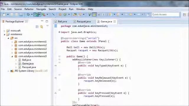Toggle Mark Occurrences in toolbar
The height and width of the screenshot is (106, 189).
tap(94, 14)
